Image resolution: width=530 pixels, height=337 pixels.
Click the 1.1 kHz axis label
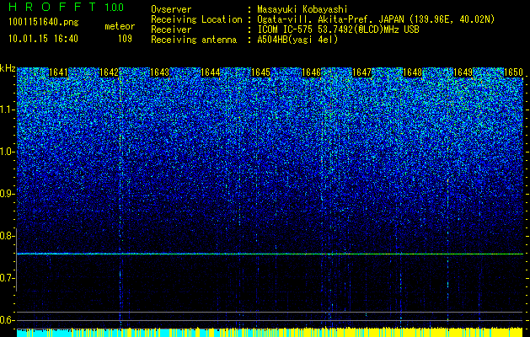coord(7,110)
